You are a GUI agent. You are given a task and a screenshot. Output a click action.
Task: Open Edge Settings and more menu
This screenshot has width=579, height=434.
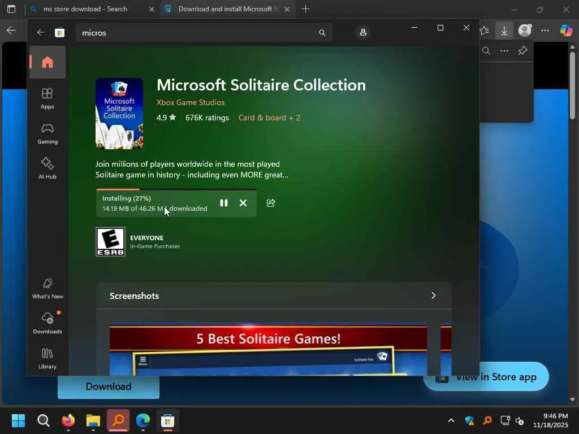[x=545, y=31]
